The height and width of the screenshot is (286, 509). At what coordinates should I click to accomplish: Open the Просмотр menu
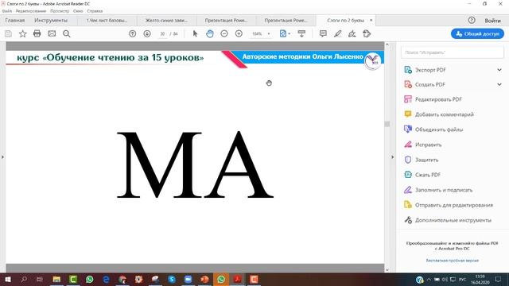tap(60, 11)
